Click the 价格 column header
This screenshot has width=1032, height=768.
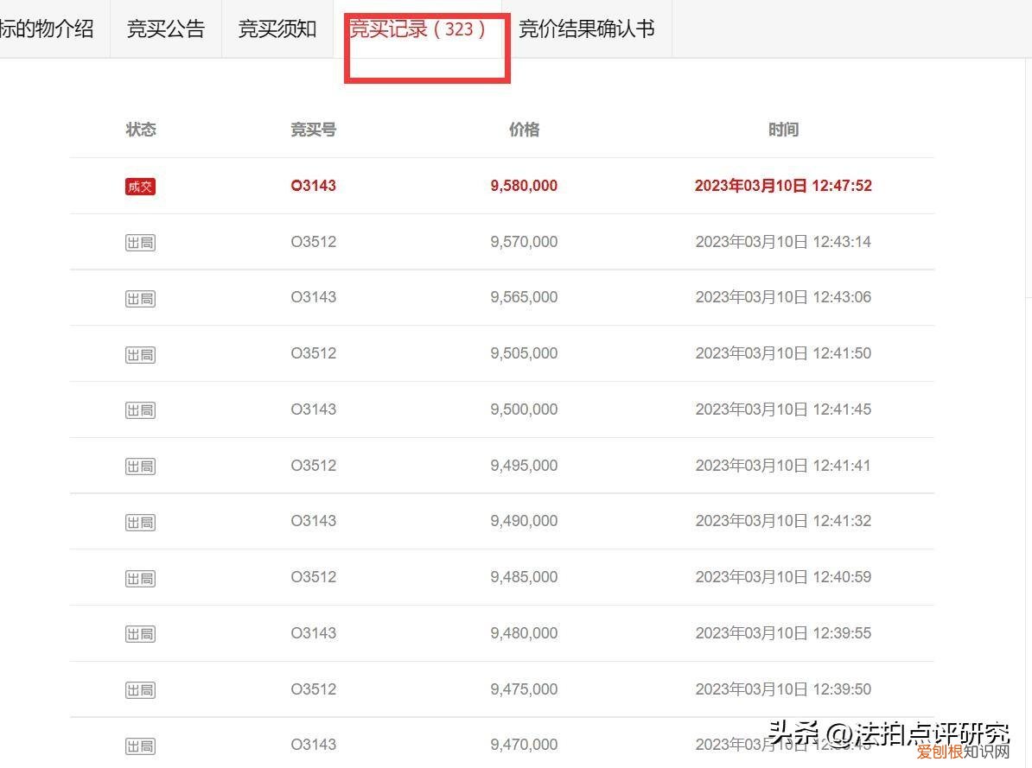point(523,130)
